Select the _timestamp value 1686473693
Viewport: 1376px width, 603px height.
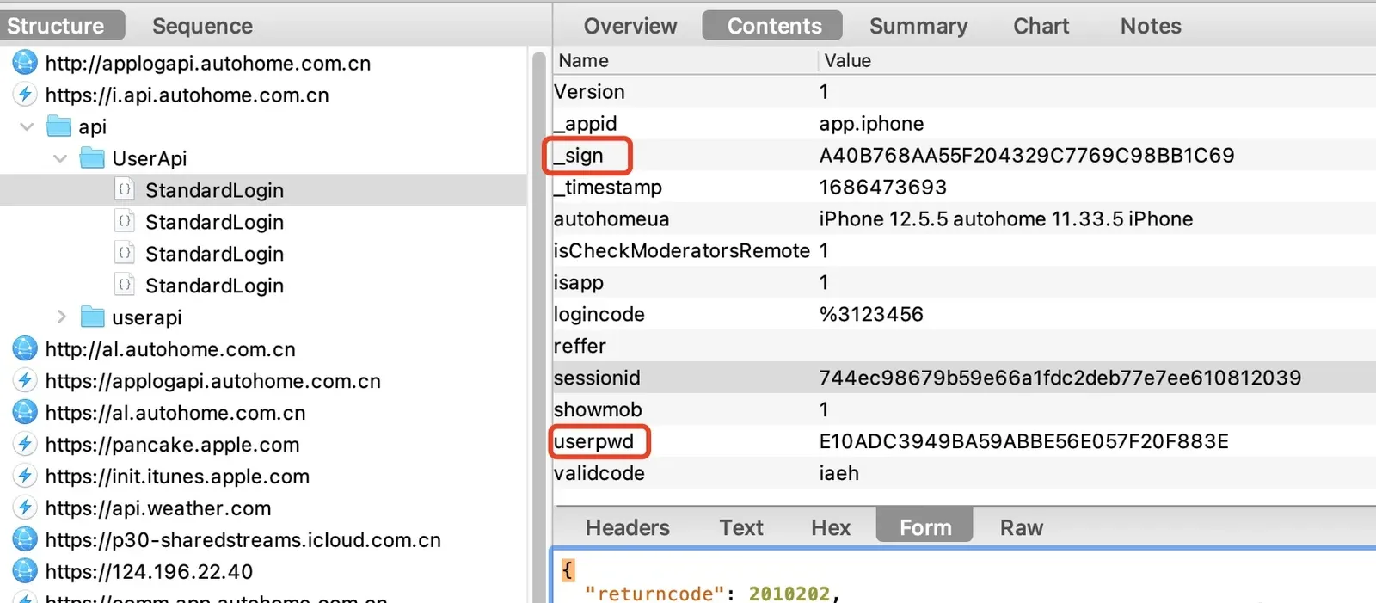pyautogui.click(x=882, y=188)
